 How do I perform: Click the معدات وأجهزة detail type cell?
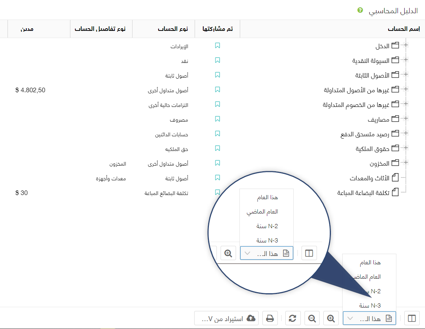click(x=111, y=178)
